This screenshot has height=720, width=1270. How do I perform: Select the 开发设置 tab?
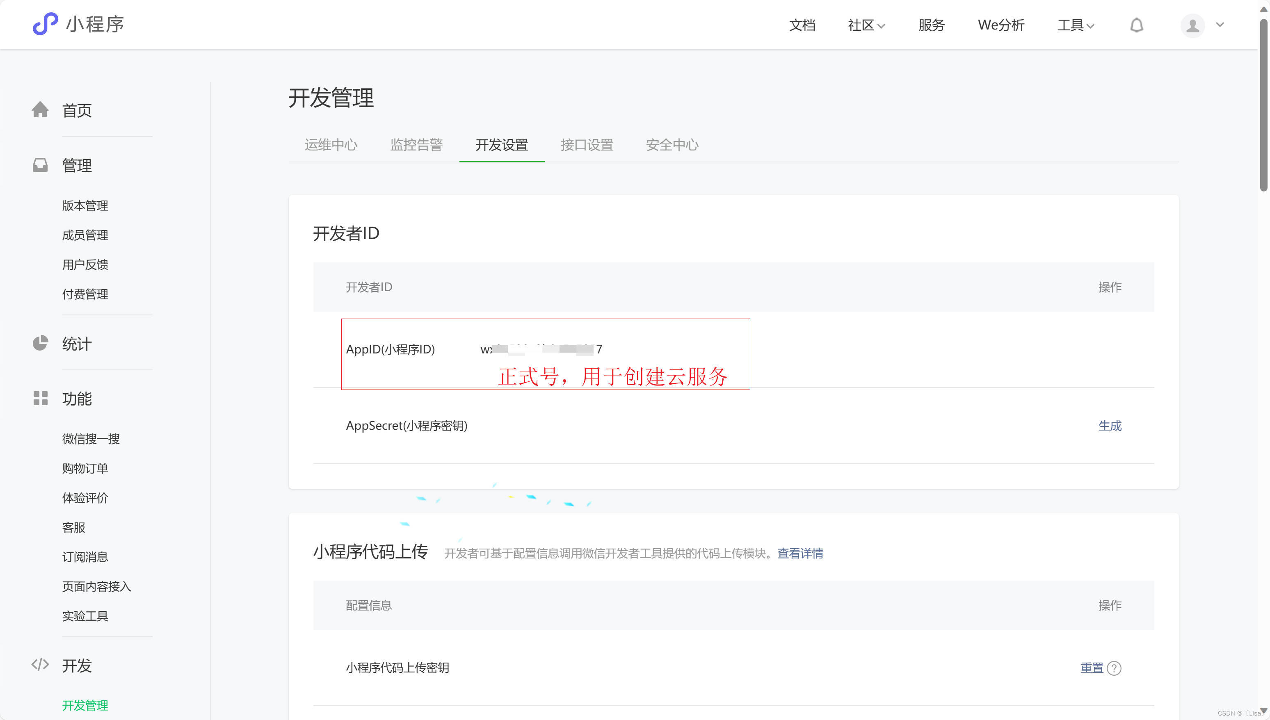[x=502, y=145]
